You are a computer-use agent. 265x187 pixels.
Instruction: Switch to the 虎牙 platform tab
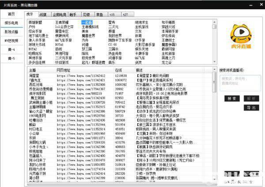31,14
